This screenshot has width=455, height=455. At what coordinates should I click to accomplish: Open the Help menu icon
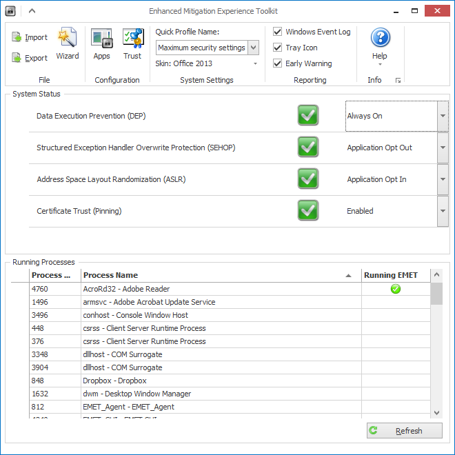coord(380,39)
